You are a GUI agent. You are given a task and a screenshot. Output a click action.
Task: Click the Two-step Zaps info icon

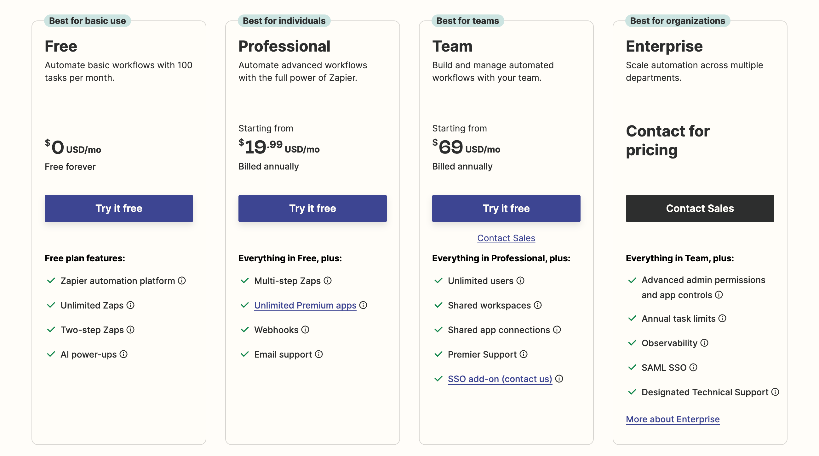point(131,330)
